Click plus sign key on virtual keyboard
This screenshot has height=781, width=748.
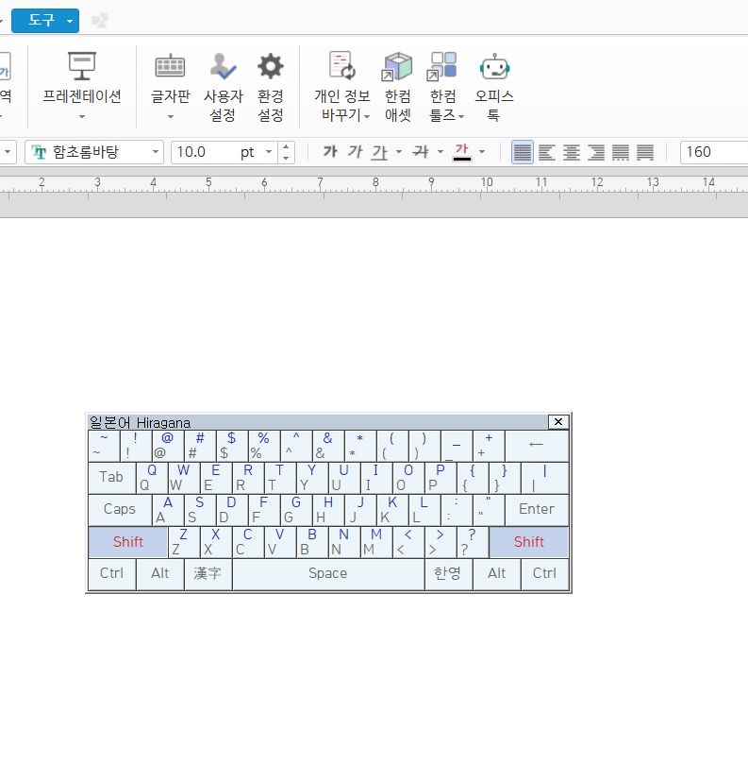(489, 445)
